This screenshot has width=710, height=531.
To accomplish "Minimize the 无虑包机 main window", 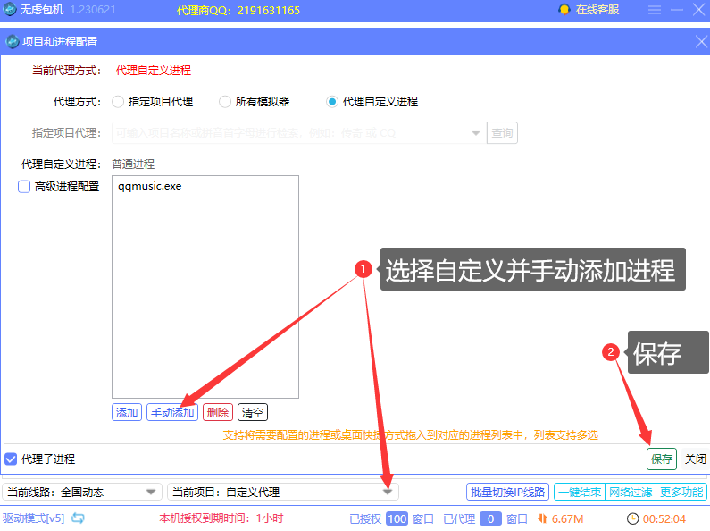I will point(677,10).
